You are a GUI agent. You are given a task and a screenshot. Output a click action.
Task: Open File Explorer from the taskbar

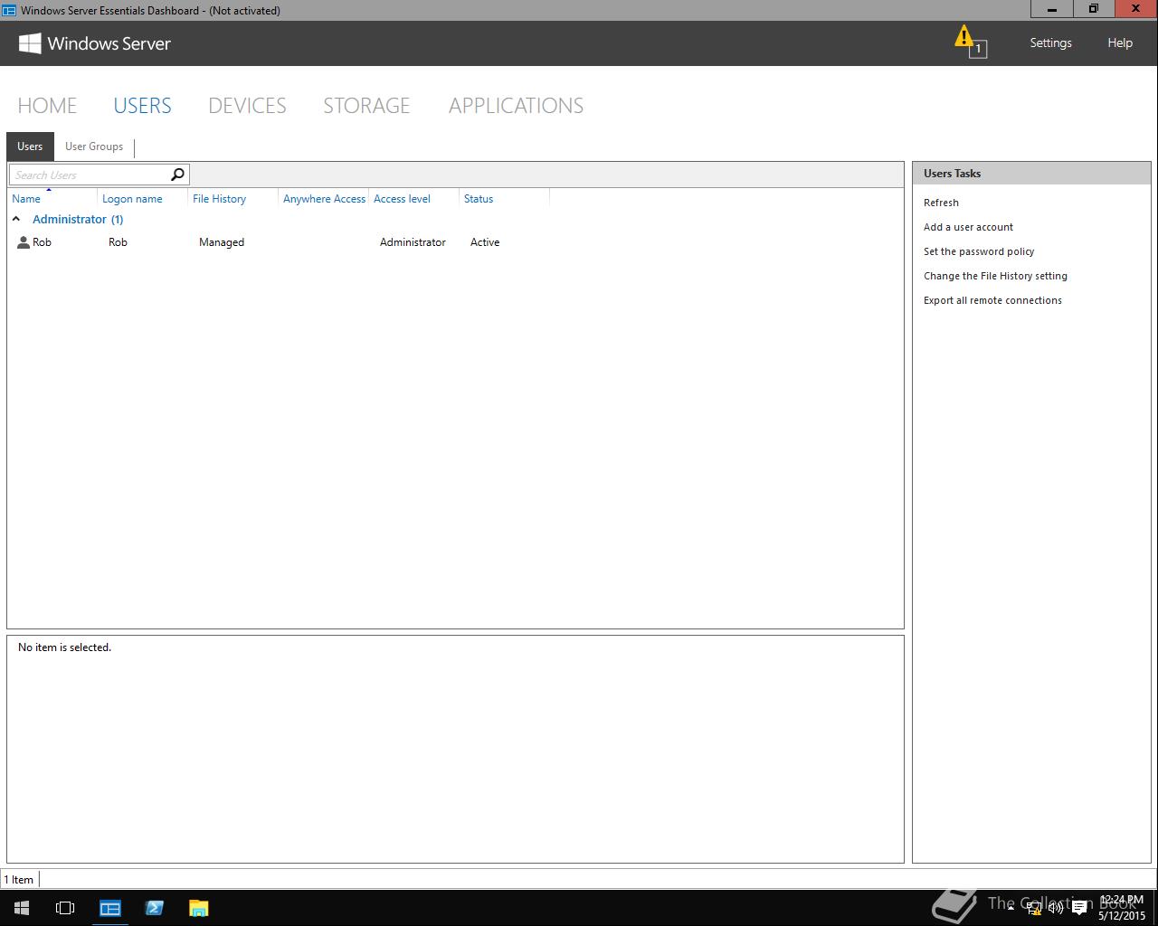[x=198, y=908]
